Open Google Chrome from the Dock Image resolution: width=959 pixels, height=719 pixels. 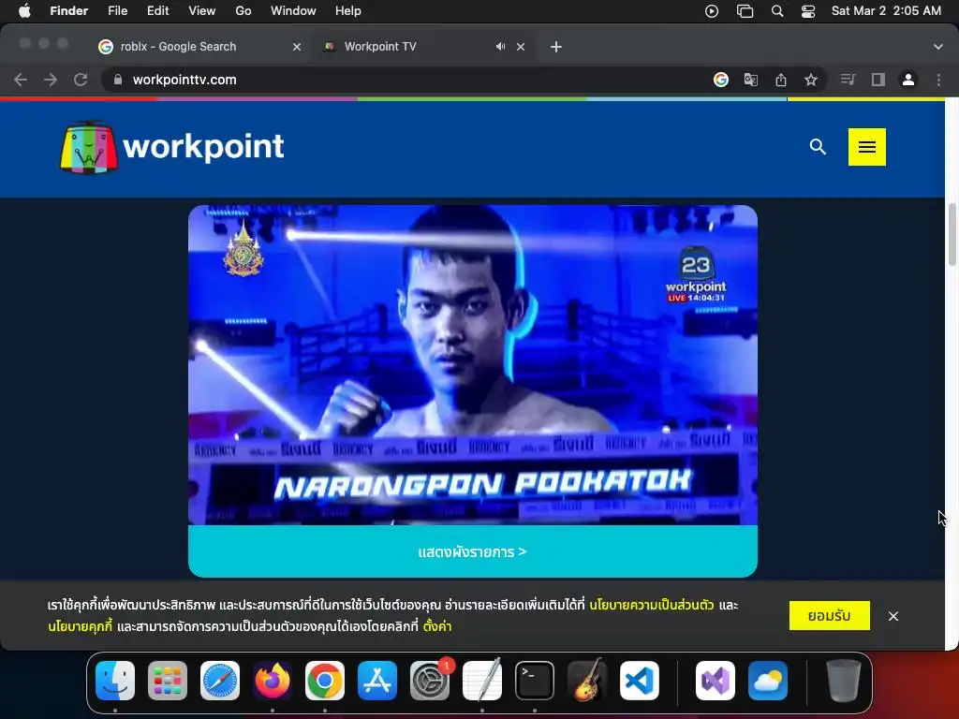pyautogui.click(x=325, y=681)
